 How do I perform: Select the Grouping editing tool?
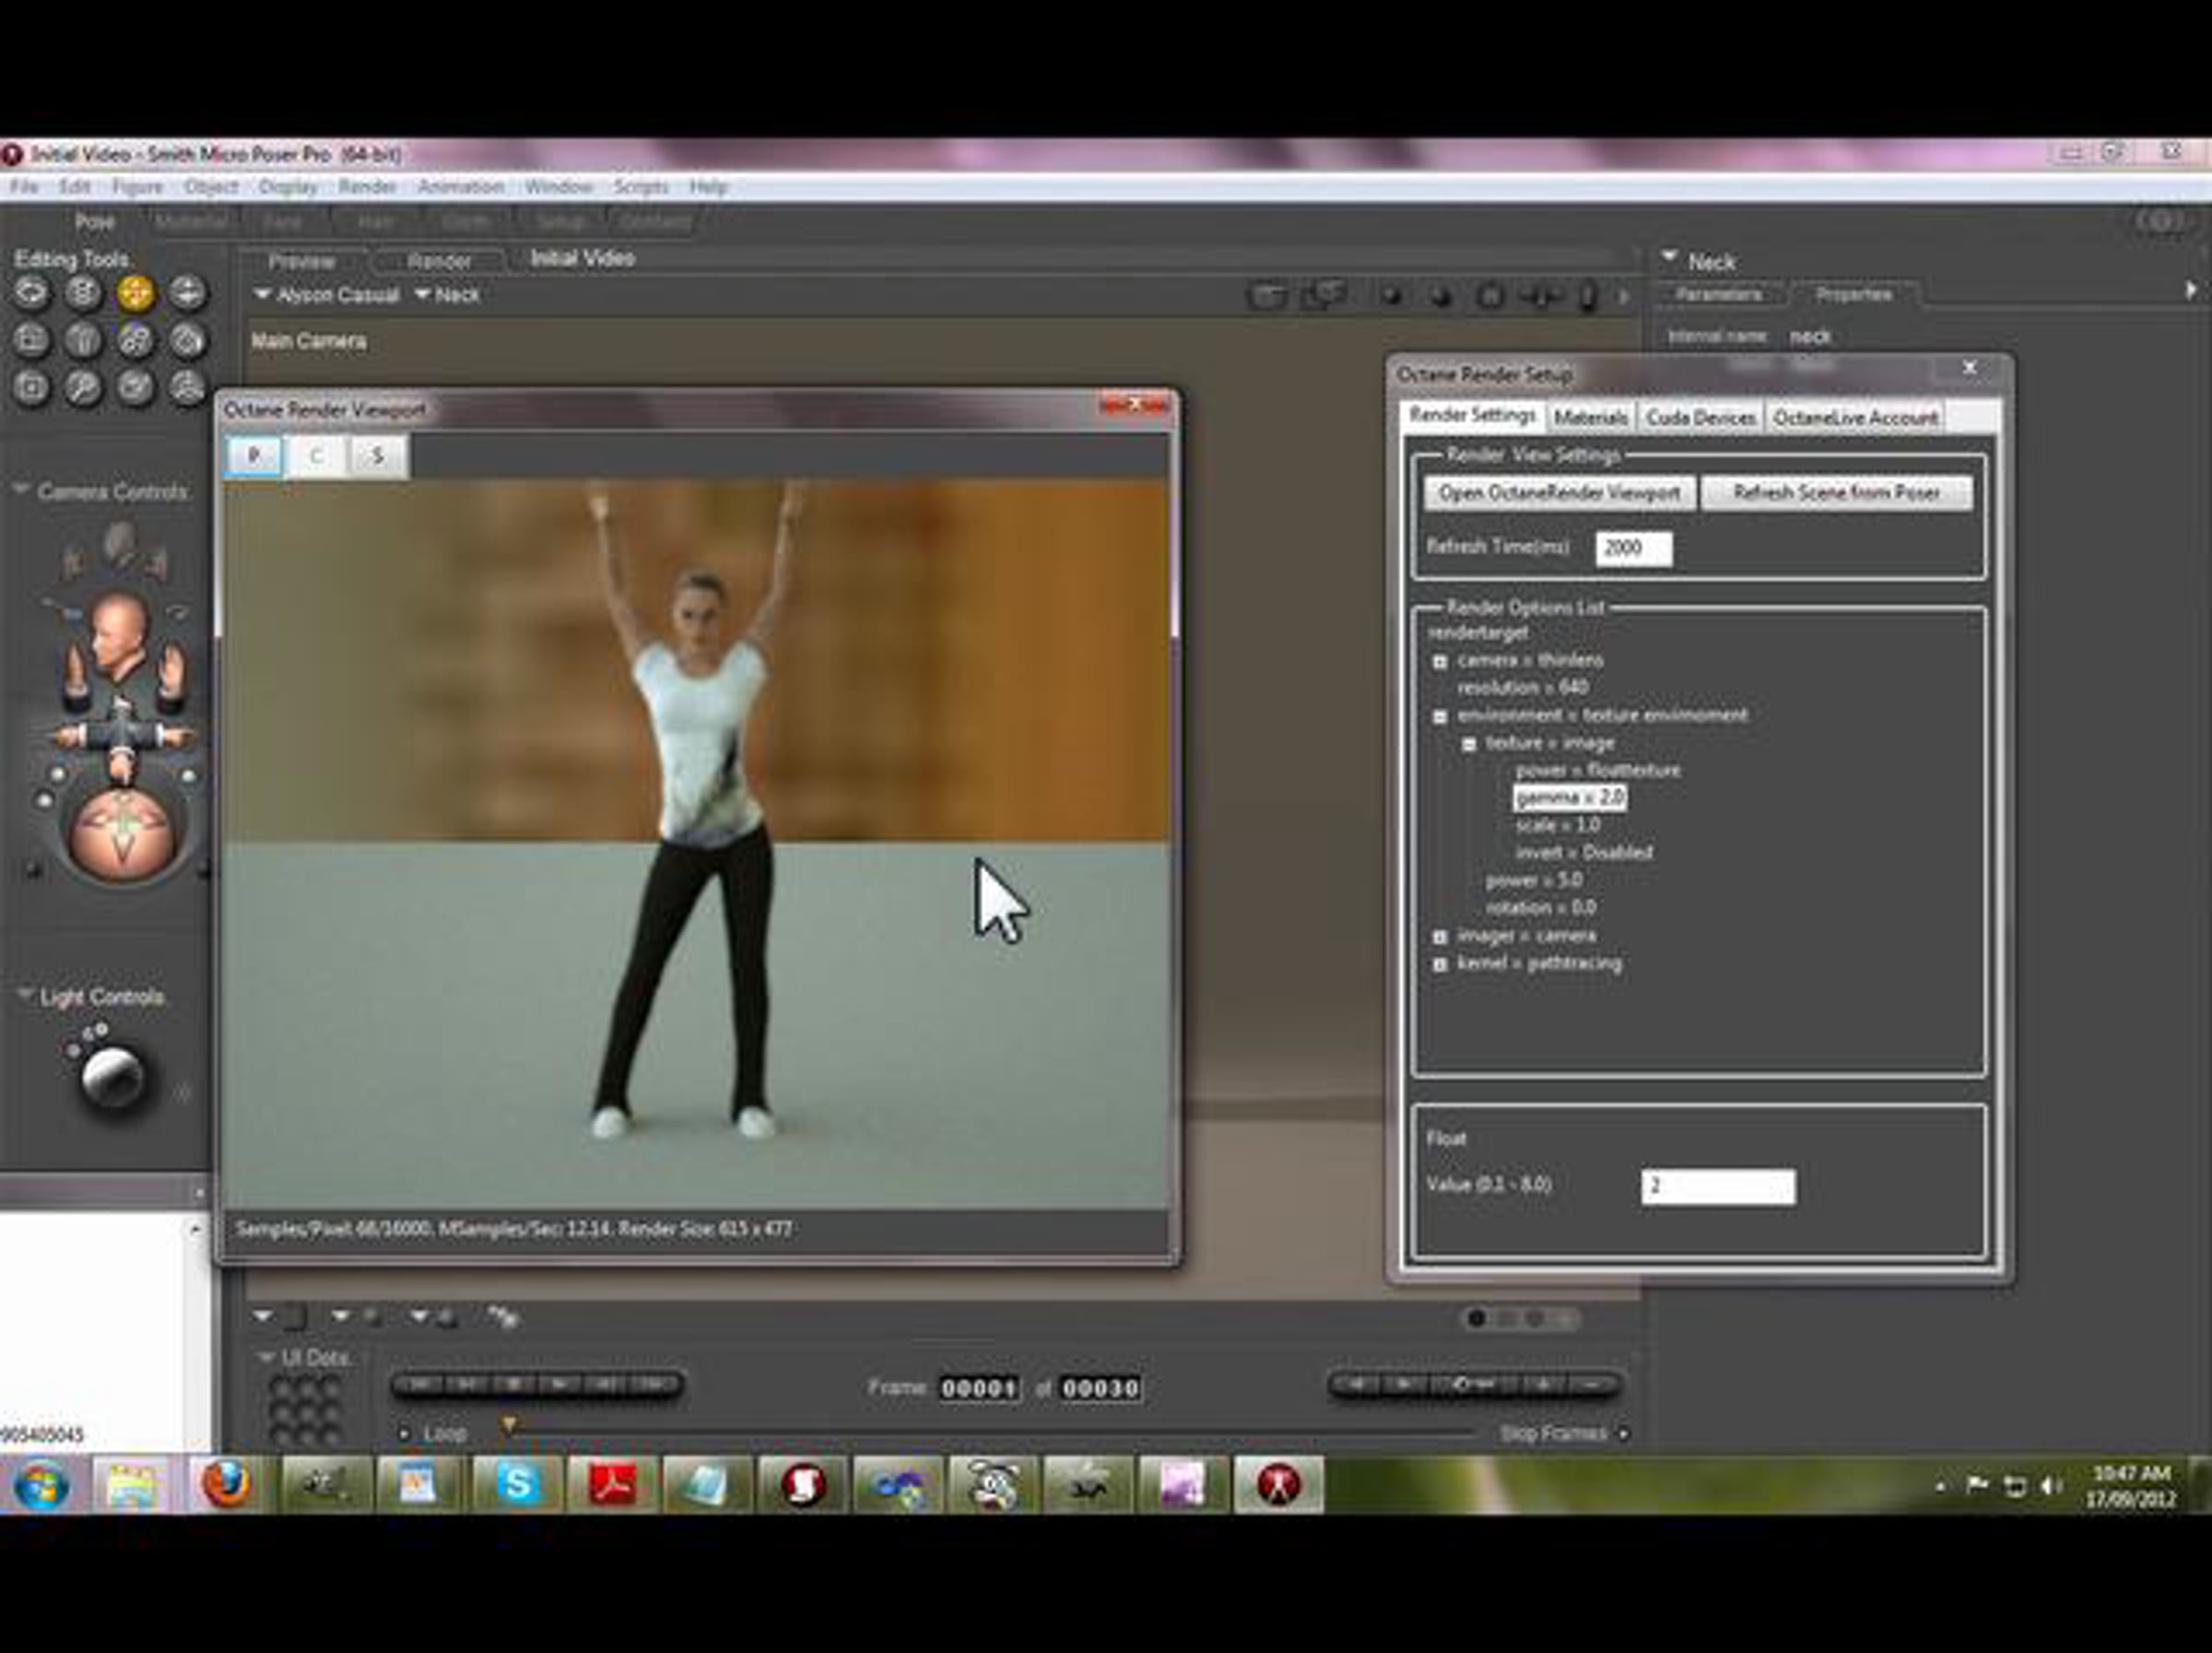(x=31, y=387)
